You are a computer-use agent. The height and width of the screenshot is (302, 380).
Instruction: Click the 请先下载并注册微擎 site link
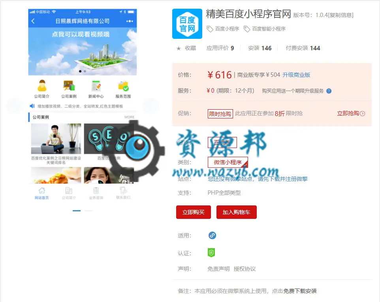pos(282,179)
